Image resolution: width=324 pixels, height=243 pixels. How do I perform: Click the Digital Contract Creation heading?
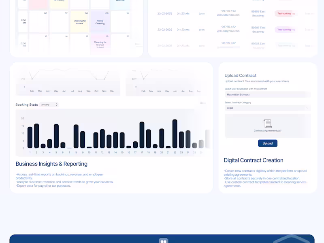pyautogui.click(x=254, y=160)
